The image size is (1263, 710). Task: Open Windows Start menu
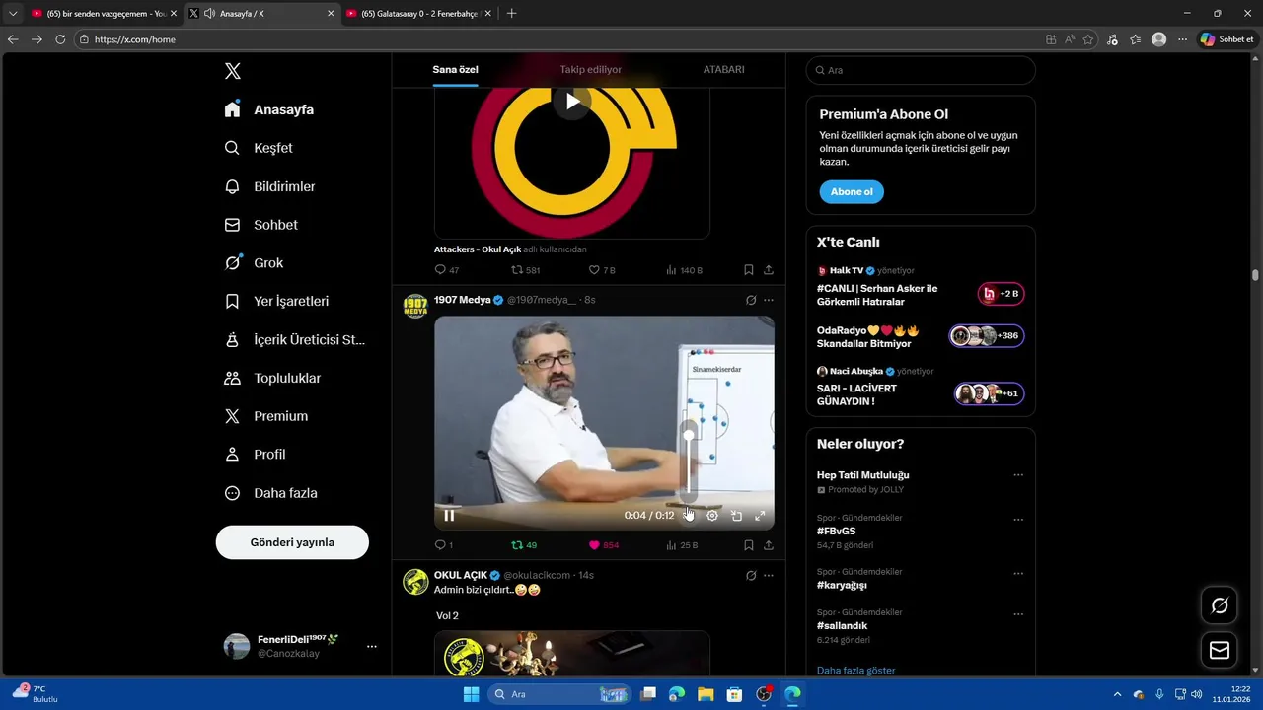click(x=471, y=694)
